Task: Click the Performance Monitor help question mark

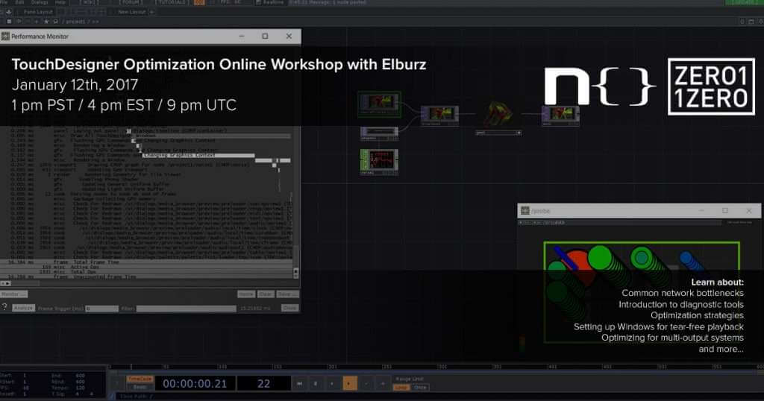Action: pos(5,307)
